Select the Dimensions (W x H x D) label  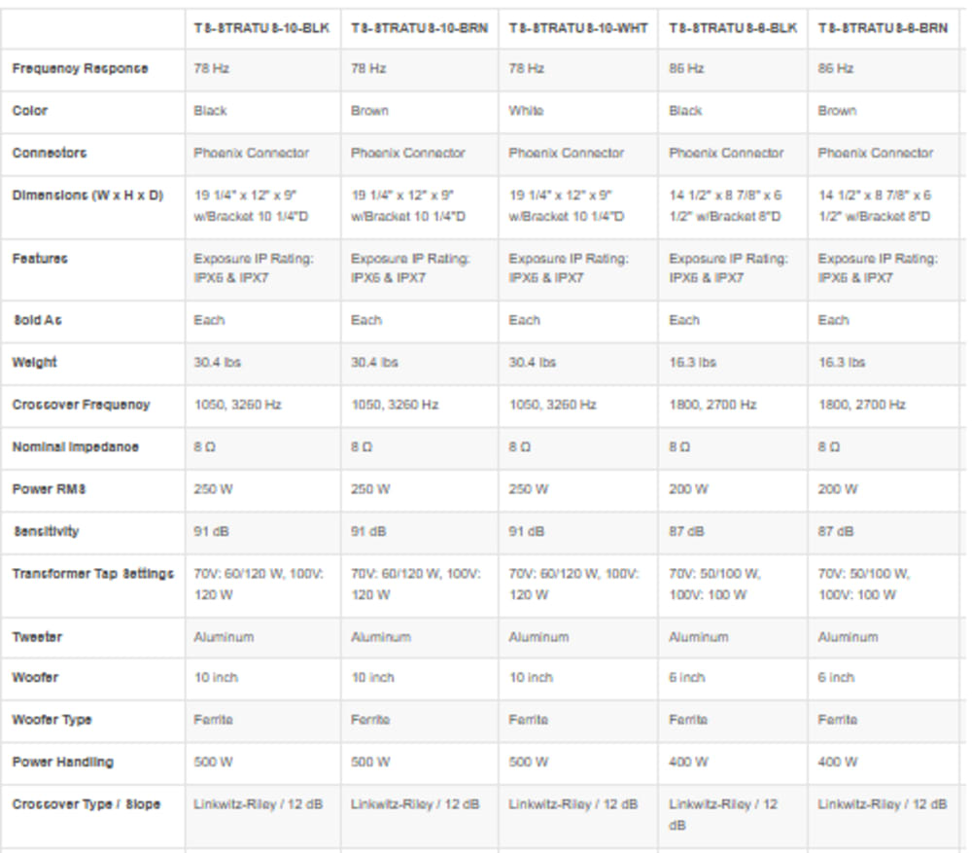pos(87,195)
